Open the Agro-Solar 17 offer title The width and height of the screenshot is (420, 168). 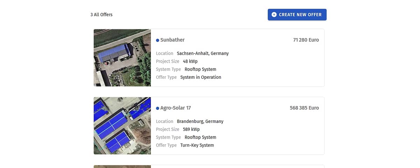point(175,108)
